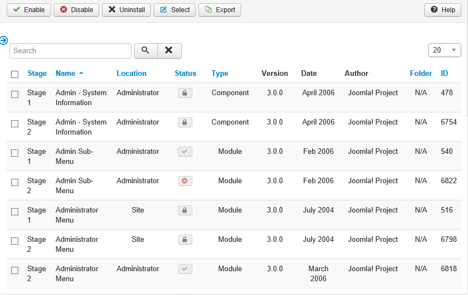Toggle green check status for ID 540
Viewport: 468px width, 295px height.
tap(185, 152)
